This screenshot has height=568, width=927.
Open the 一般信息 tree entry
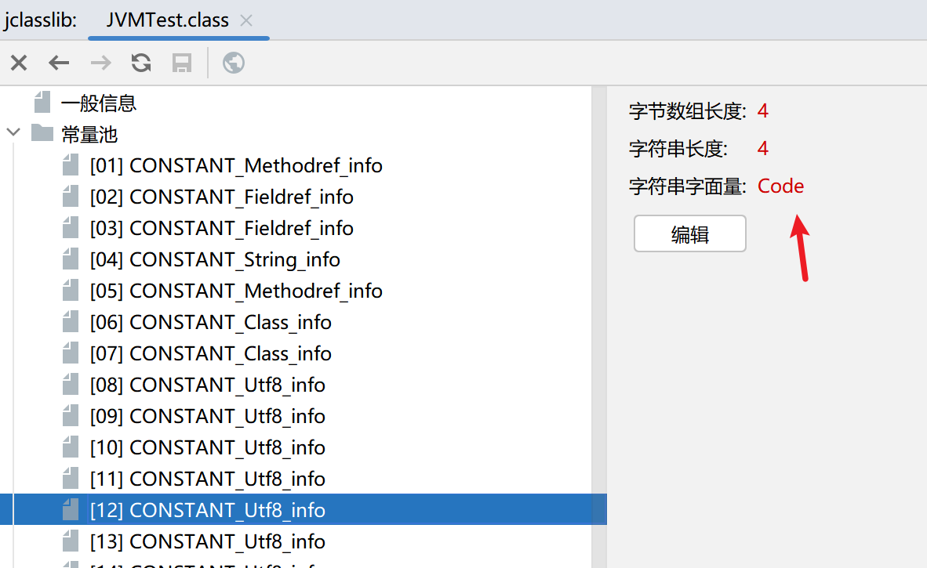coord(99,103)
